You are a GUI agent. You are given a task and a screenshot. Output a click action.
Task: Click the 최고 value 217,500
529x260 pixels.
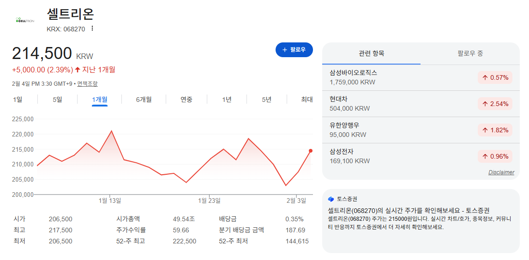pos(61,230)
